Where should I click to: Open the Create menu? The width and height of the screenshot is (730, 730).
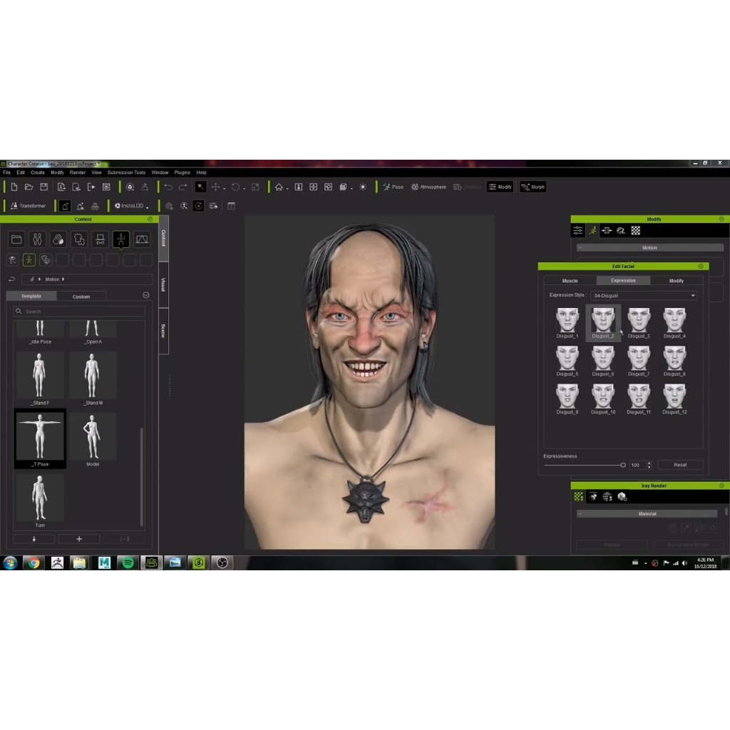pyautogui.click(x=38, y=173)
